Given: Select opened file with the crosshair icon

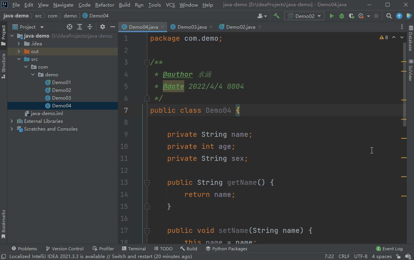Looking at the screenshot, I should (69, 27).
